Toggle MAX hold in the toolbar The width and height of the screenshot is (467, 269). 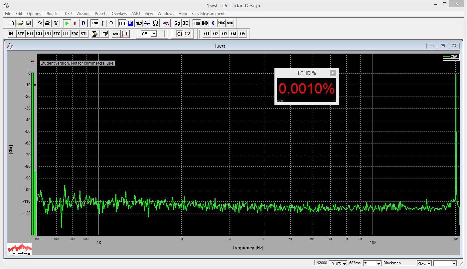pyautogui.click(x=222, y=23)
